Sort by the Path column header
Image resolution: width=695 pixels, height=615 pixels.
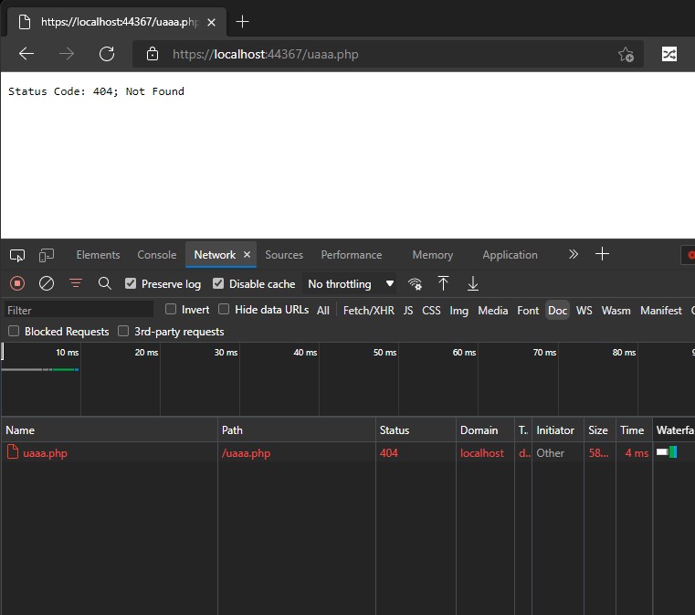click(297, 430)
